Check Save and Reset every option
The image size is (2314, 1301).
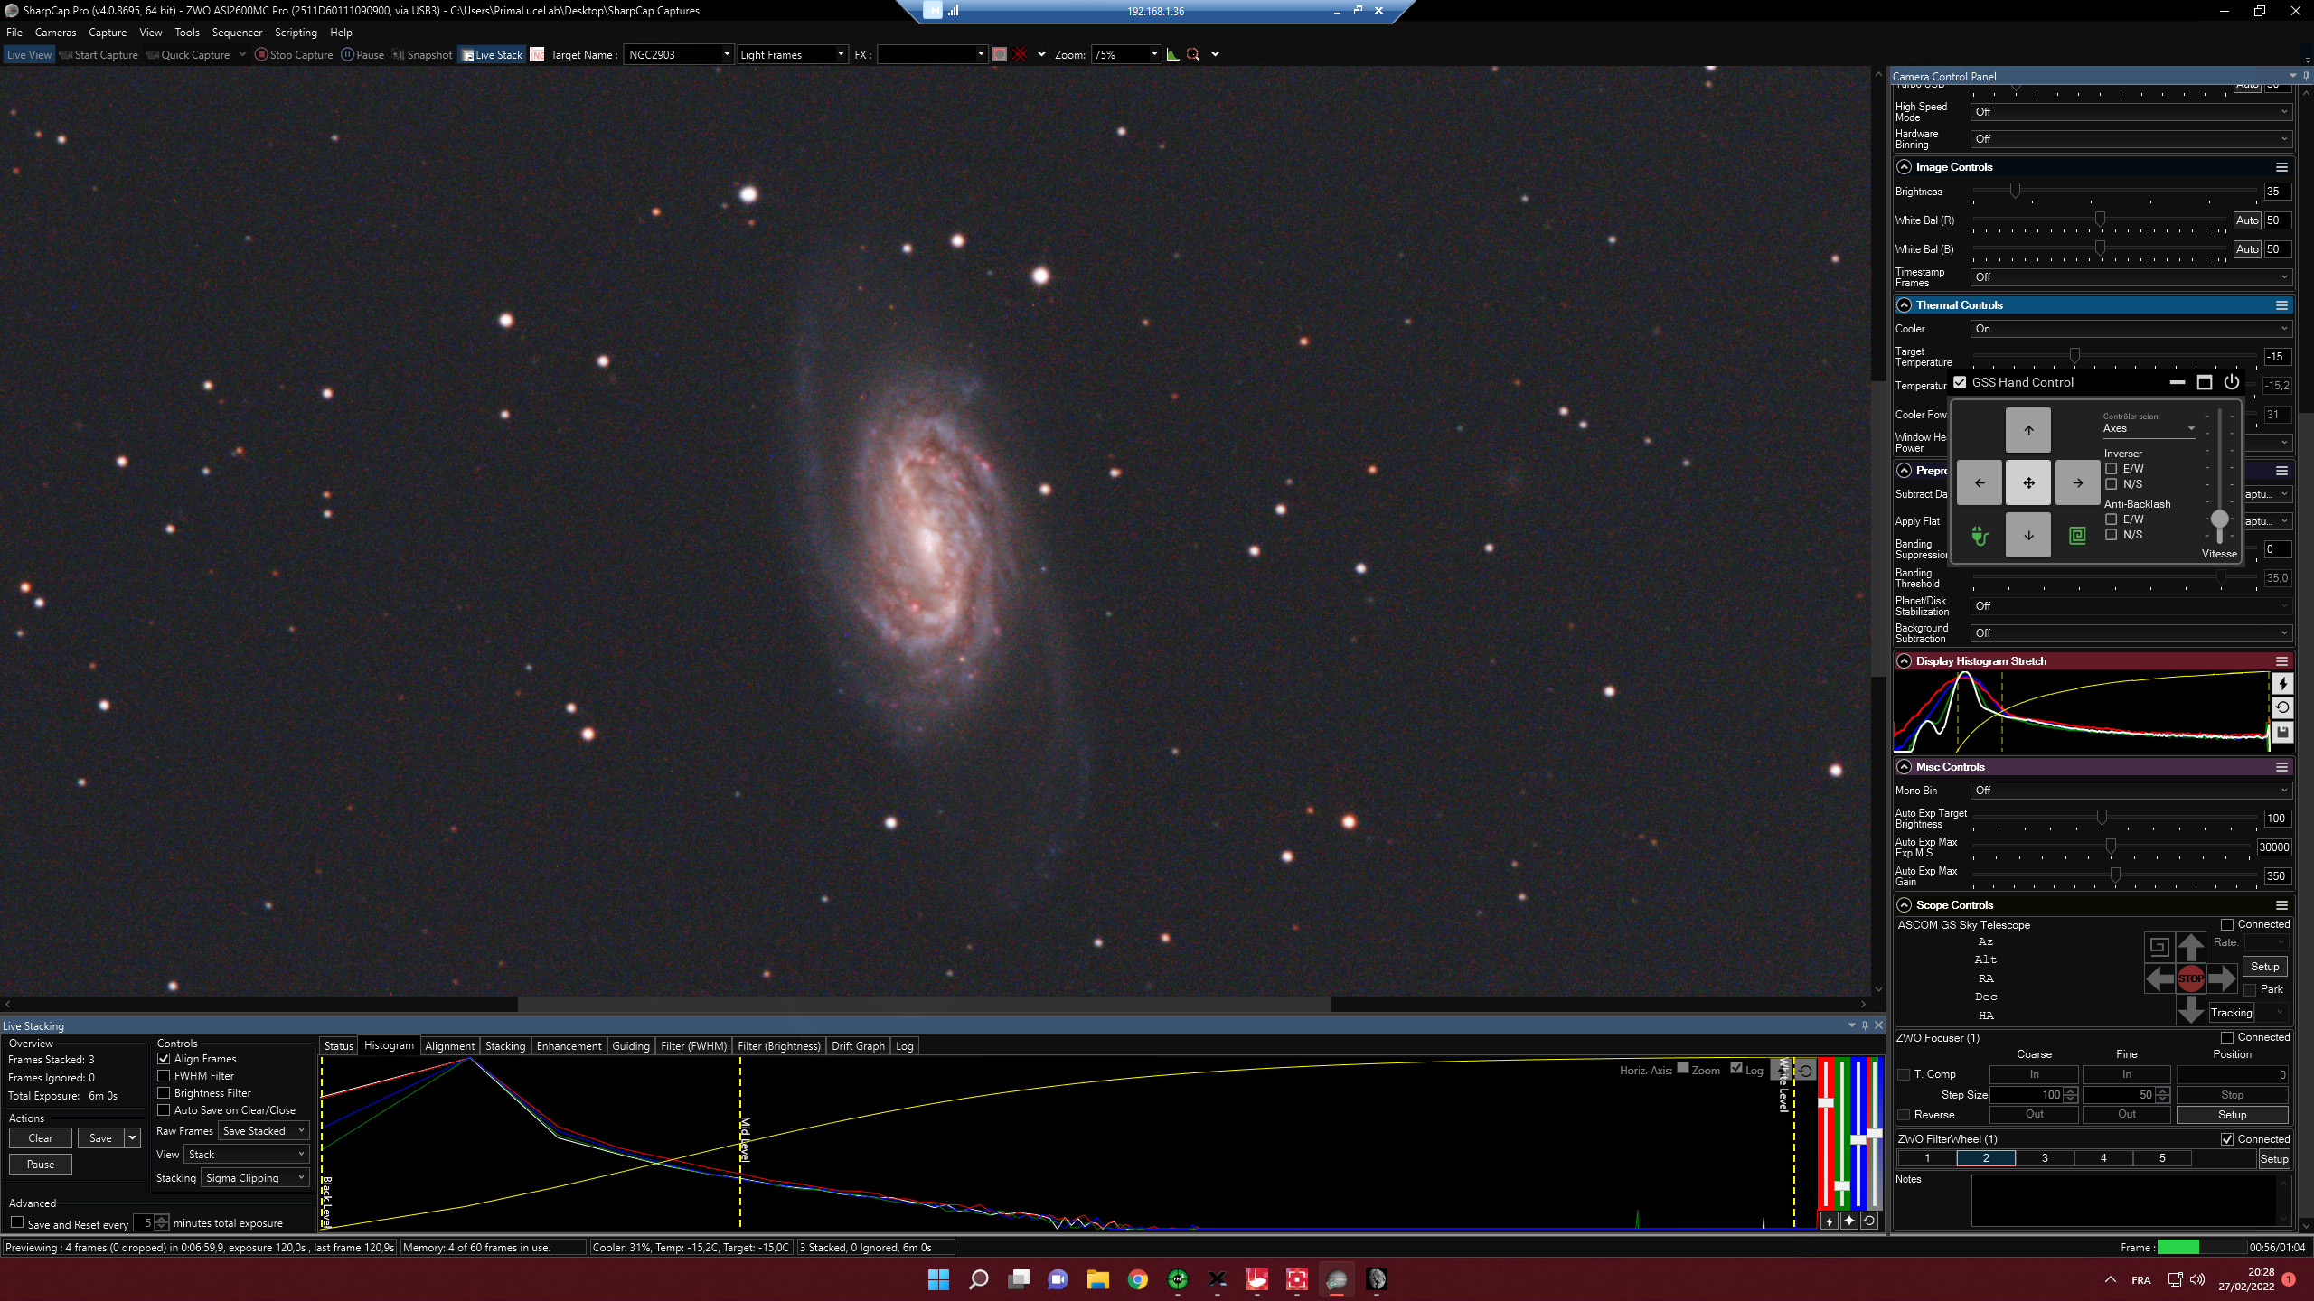17,1223
